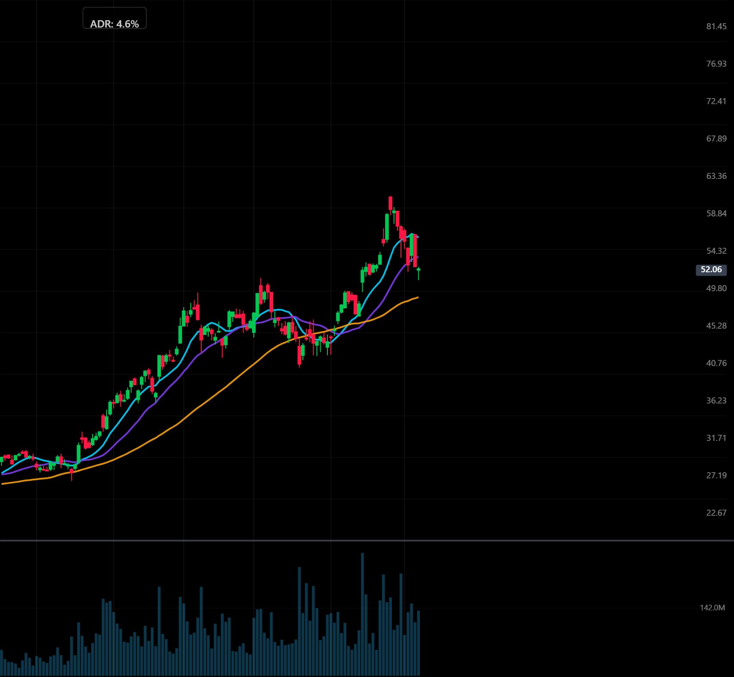Click the 31.71 price axis label
The height and width of the screenshot is (677, 734).
click(x=716, y=438)
